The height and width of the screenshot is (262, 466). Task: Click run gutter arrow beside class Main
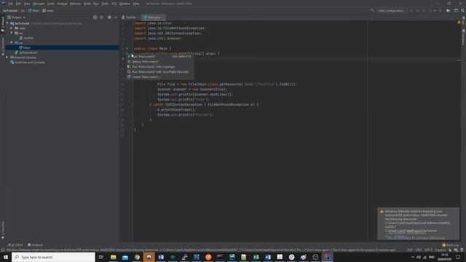[127, 49]
